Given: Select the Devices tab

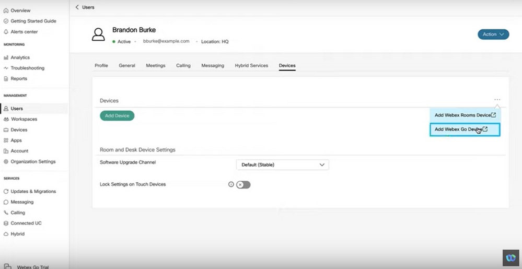Looking at the screenshot, I should coord(287,66).
